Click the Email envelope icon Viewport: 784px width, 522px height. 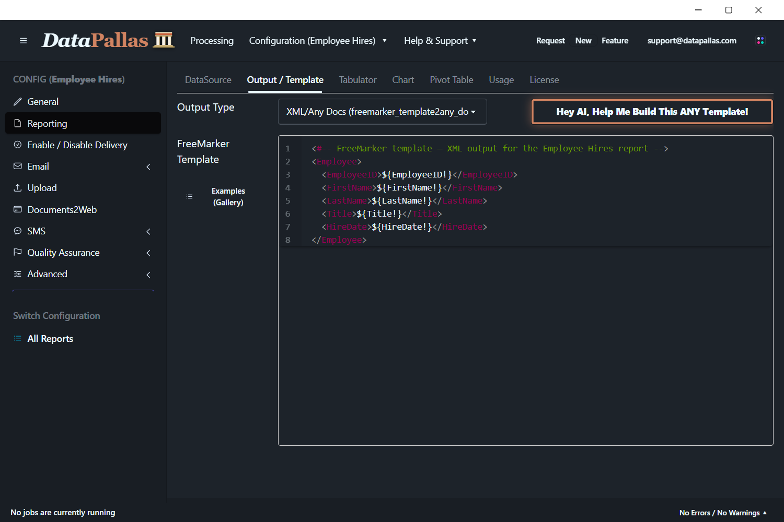tap(18, 166)
